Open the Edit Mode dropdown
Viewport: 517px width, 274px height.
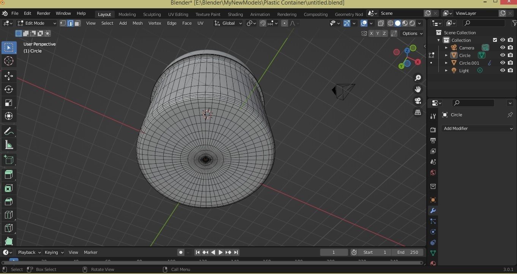(x=37, y=23)
